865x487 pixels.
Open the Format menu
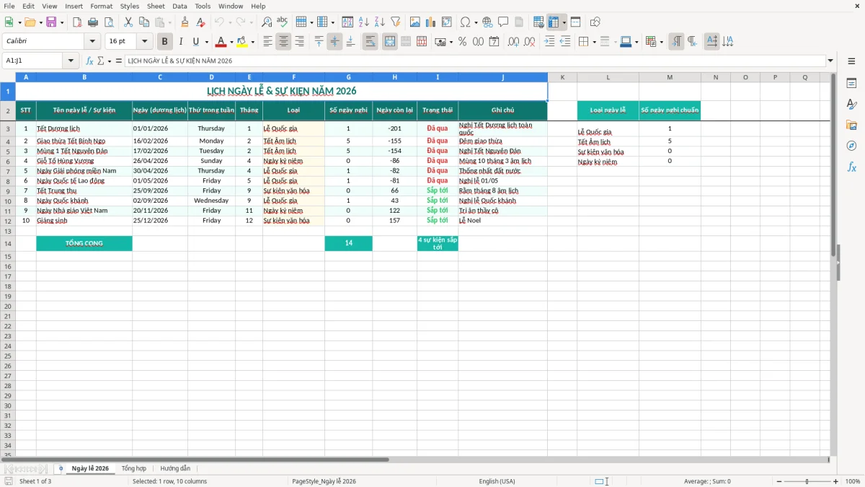[102, 6]
